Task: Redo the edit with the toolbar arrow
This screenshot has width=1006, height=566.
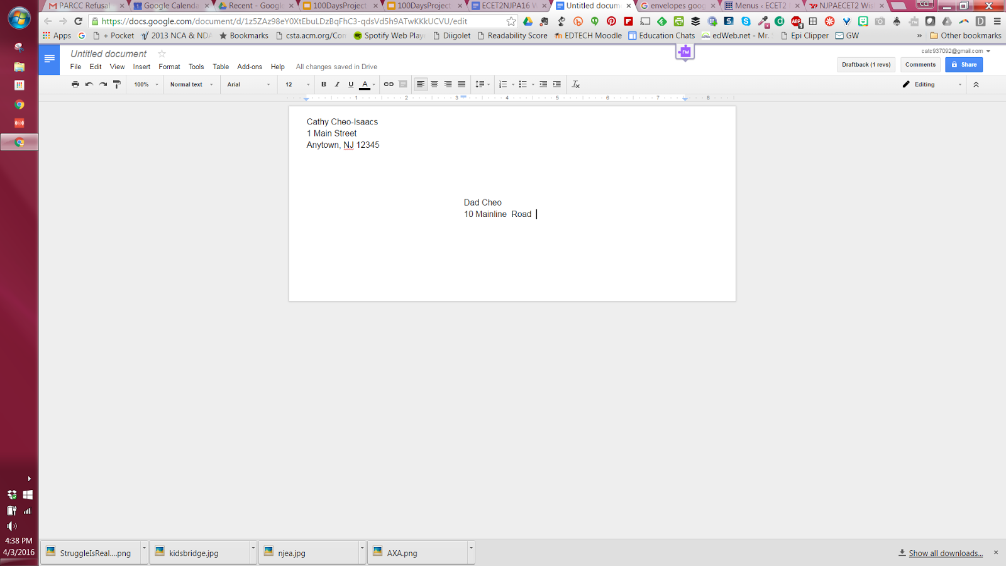Action: tap(103, 84)
